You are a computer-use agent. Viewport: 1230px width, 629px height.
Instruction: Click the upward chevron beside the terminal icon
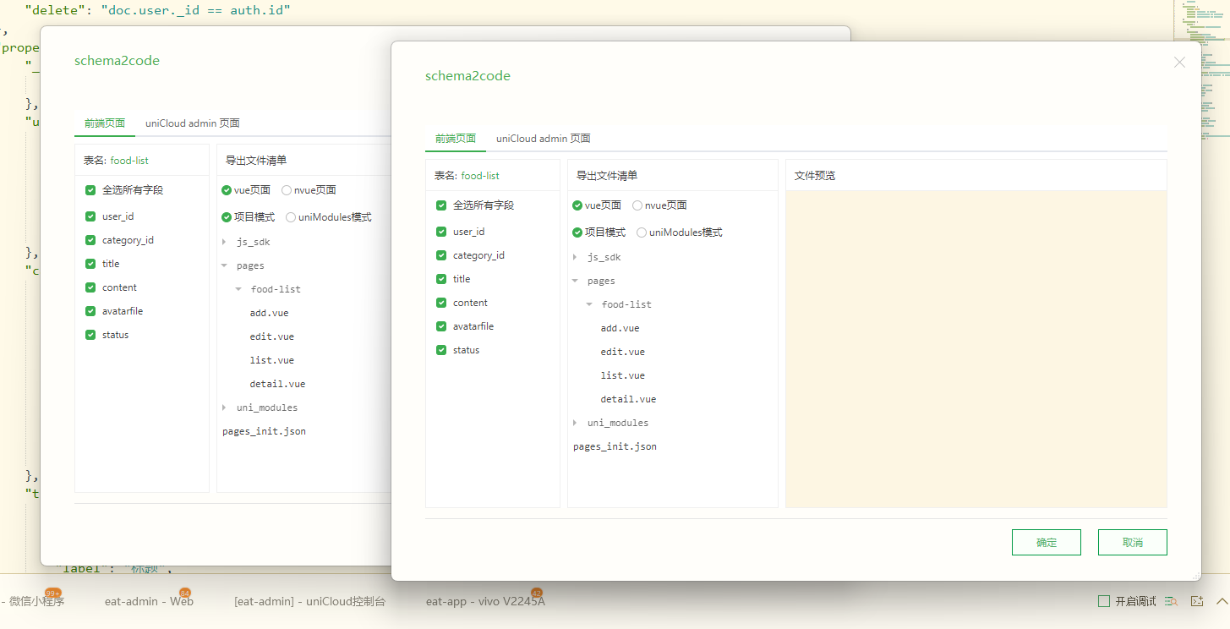1221,601
